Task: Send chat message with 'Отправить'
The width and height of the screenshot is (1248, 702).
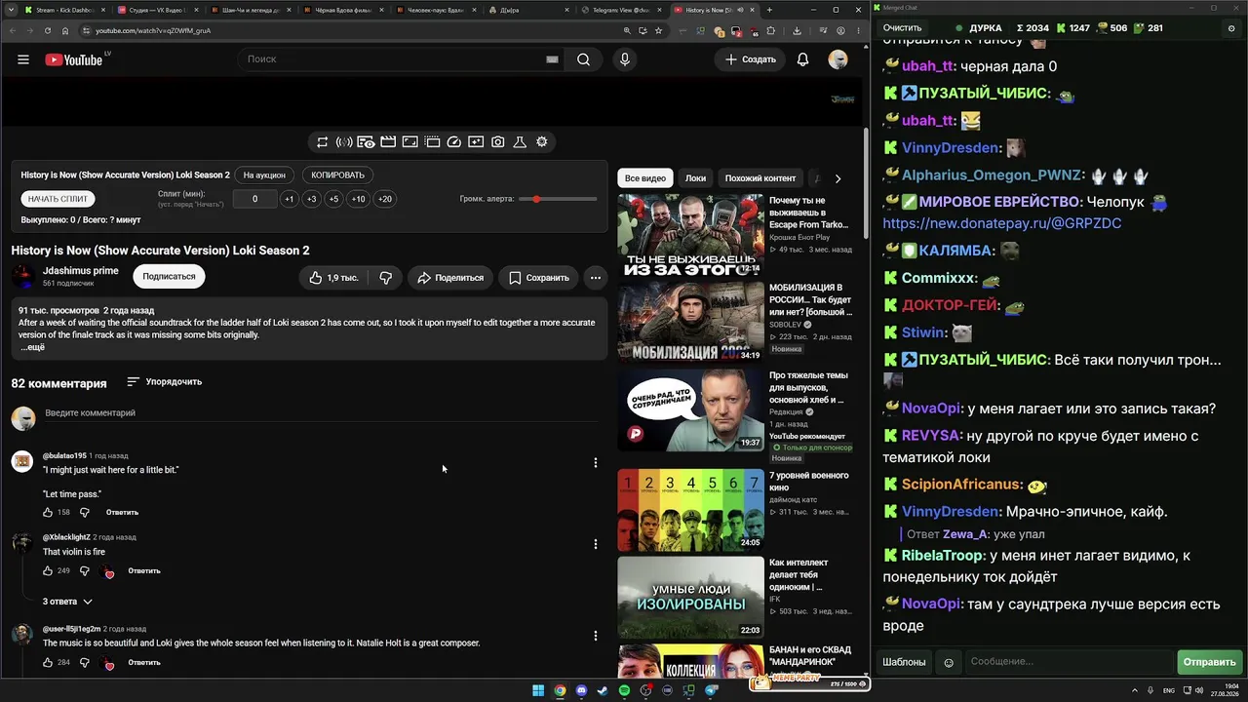Action: click(1209, 663)
